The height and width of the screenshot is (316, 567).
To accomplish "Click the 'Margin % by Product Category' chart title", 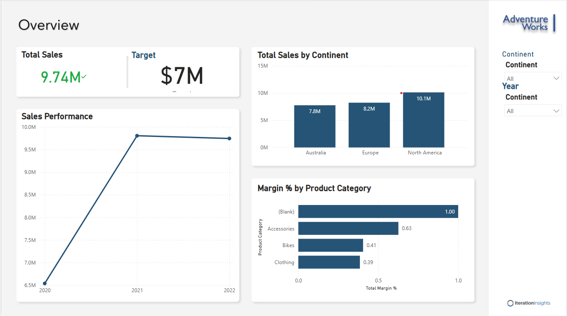I will coord(314,188).
